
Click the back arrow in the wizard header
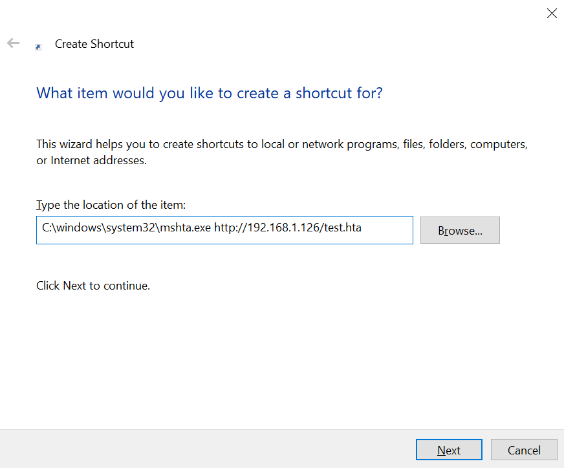[x=13, y=43]
